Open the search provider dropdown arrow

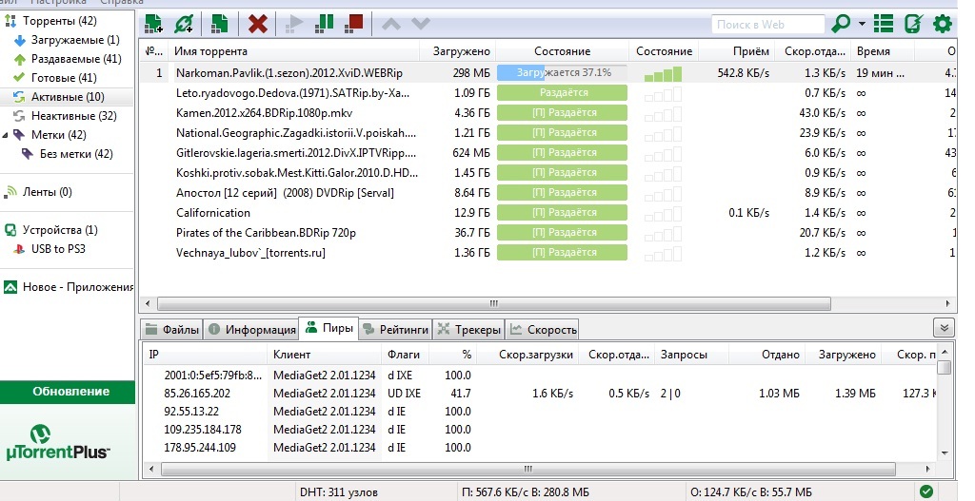click(x=862, y=24)
